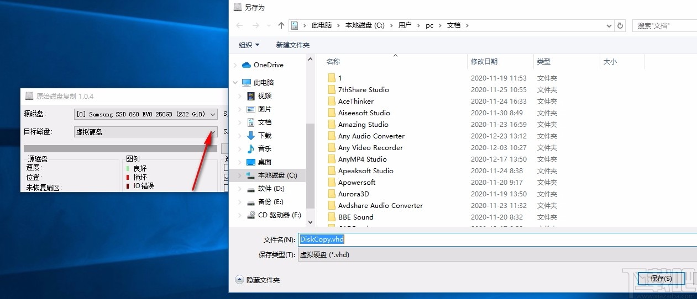This screenshot has width=697, height=299.
Task: Click the OneDrive cloud icon
Action: pos(247,65)
